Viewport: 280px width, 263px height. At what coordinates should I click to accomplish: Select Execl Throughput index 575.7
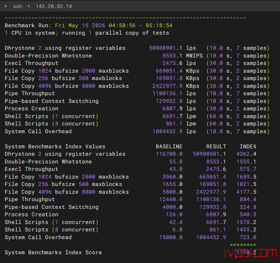point(248,169)
